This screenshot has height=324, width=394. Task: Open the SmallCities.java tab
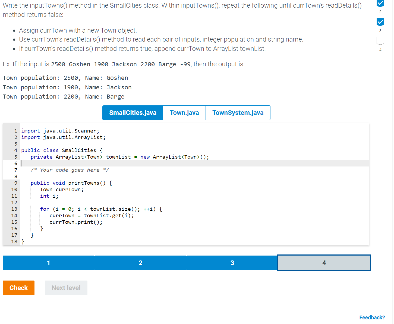pos(133,112)
